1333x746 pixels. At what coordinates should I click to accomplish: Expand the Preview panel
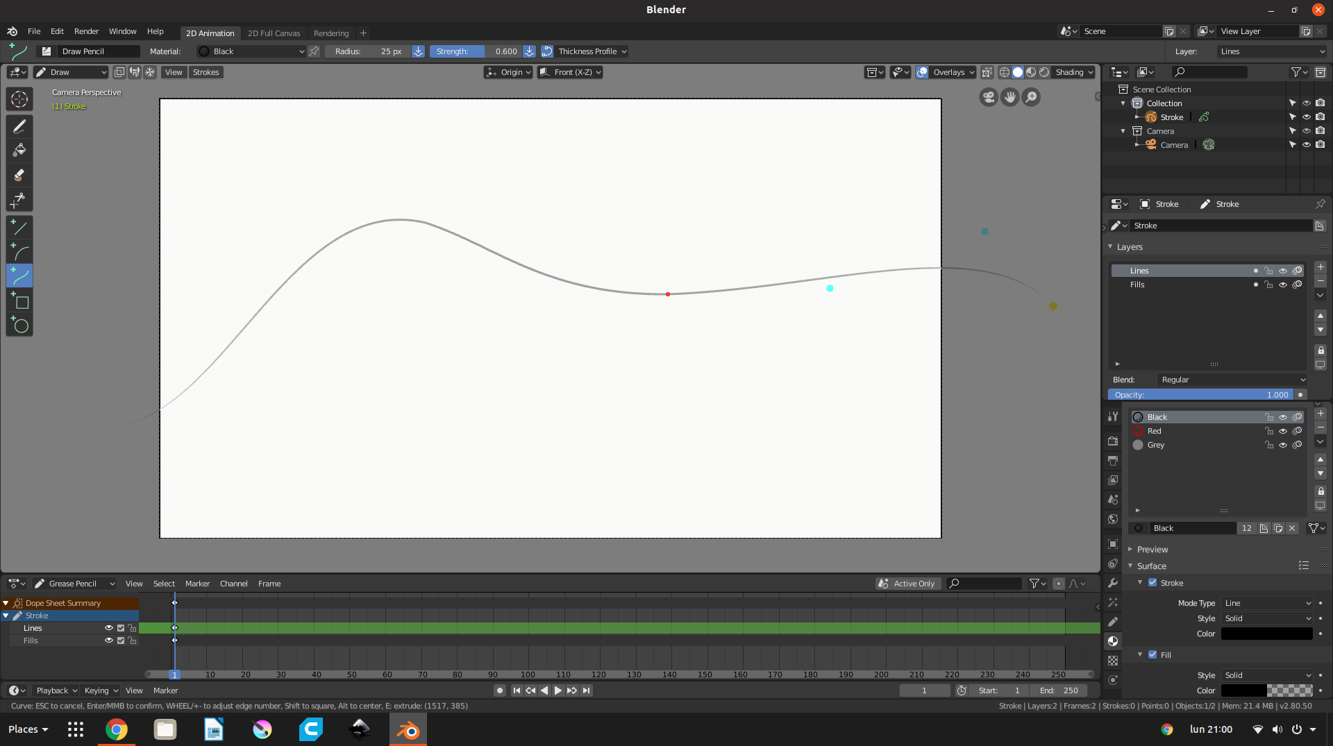click(x=1152, y=549)
